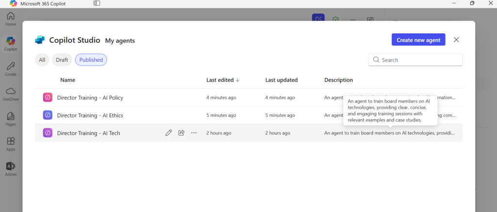
Task: Click '4 minutes ago' Last edited for AI Policy
Action: point(221,98)
